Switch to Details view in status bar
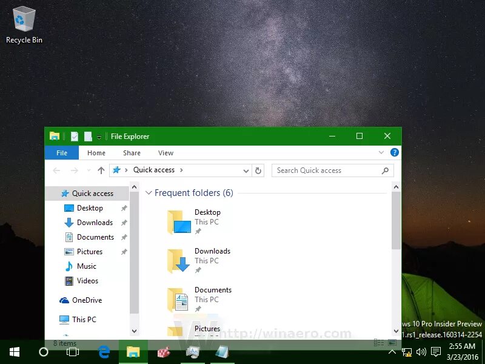485x364 pixels. (x=379, y=343)
